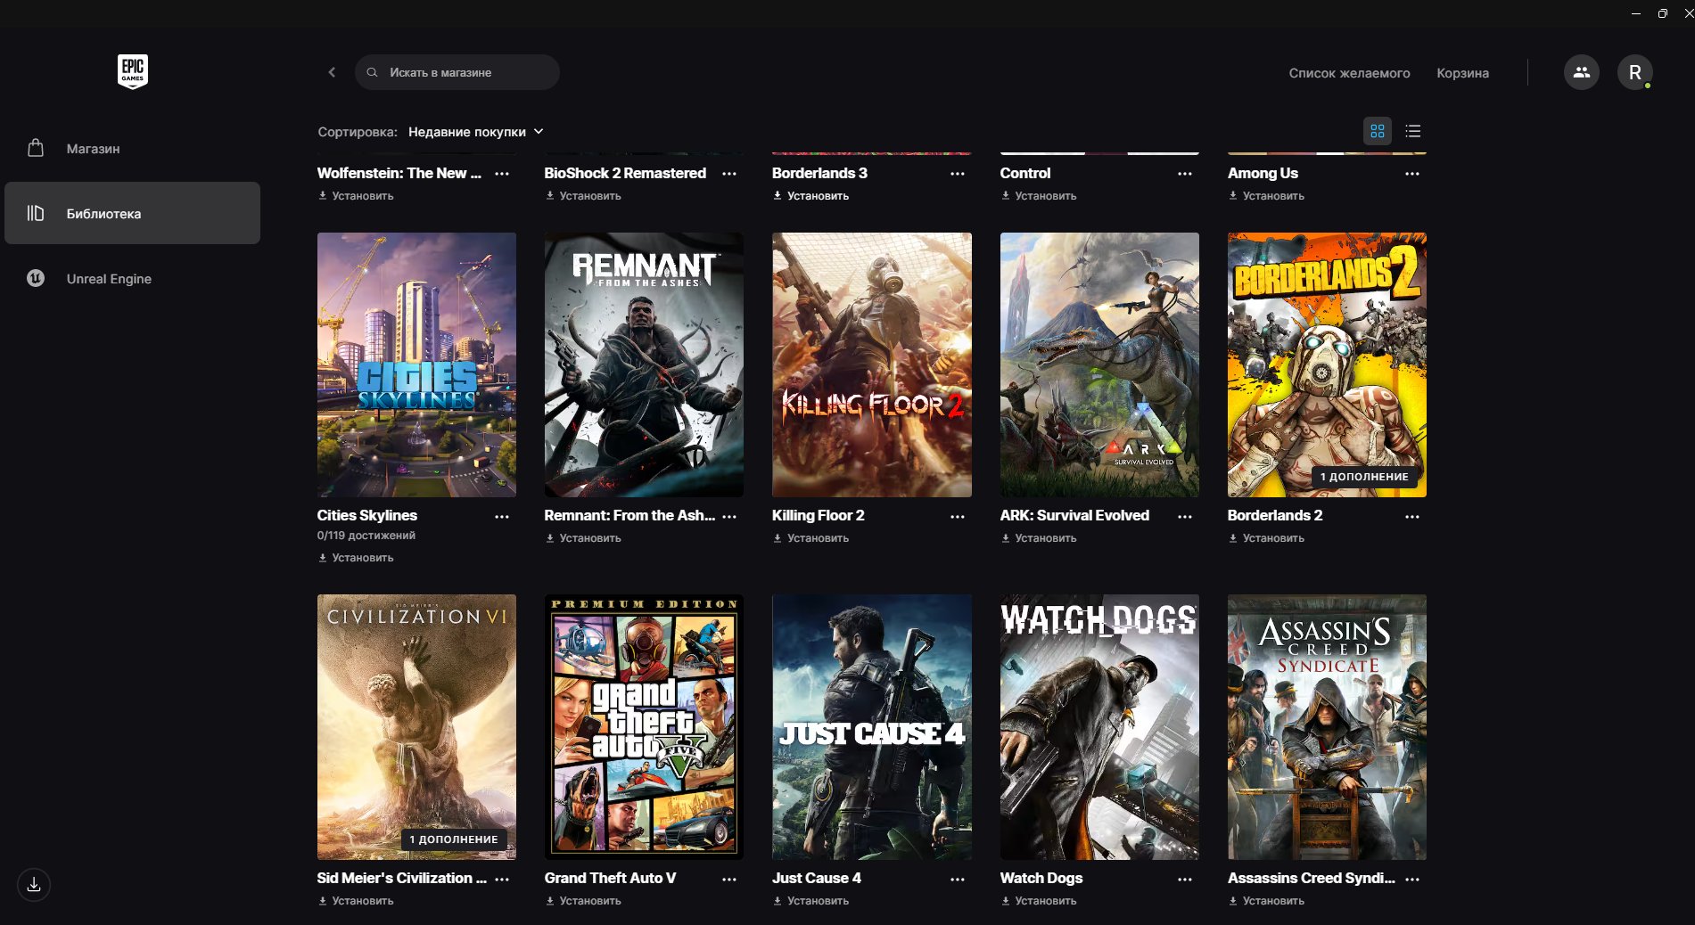Image resolution: width=1695 pixels, height=925 pixels.
Task: Open more options for Grand Theft Auto V
Action: coord(729,880)
